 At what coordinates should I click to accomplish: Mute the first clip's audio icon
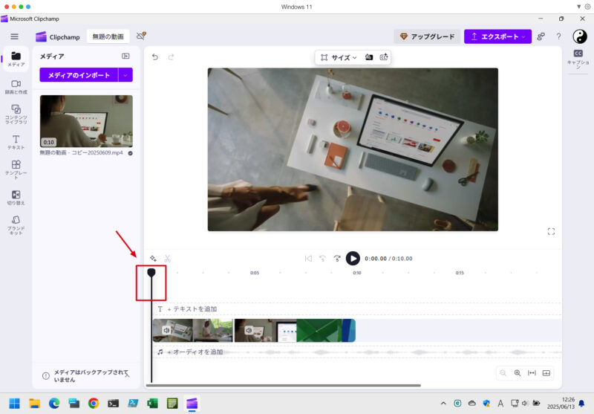[166, 330]
